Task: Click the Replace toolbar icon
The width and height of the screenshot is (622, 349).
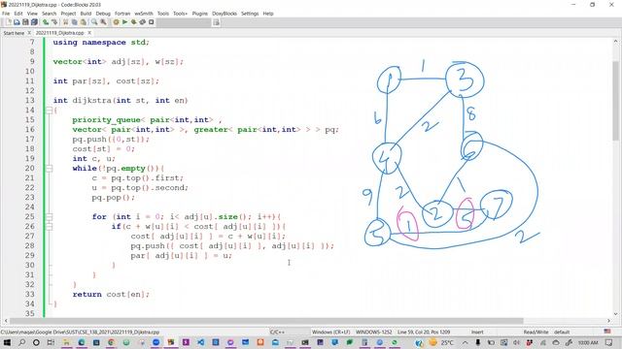Action: click(x=103, y=22)
